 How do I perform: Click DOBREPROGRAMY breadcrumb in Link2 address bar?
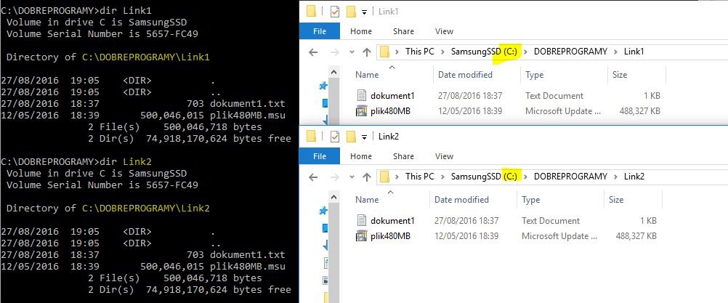click(570, 177)
